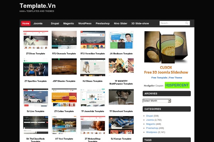
Task: Click the ZT Divas Template title link
Action: click(x=36, y=54)
